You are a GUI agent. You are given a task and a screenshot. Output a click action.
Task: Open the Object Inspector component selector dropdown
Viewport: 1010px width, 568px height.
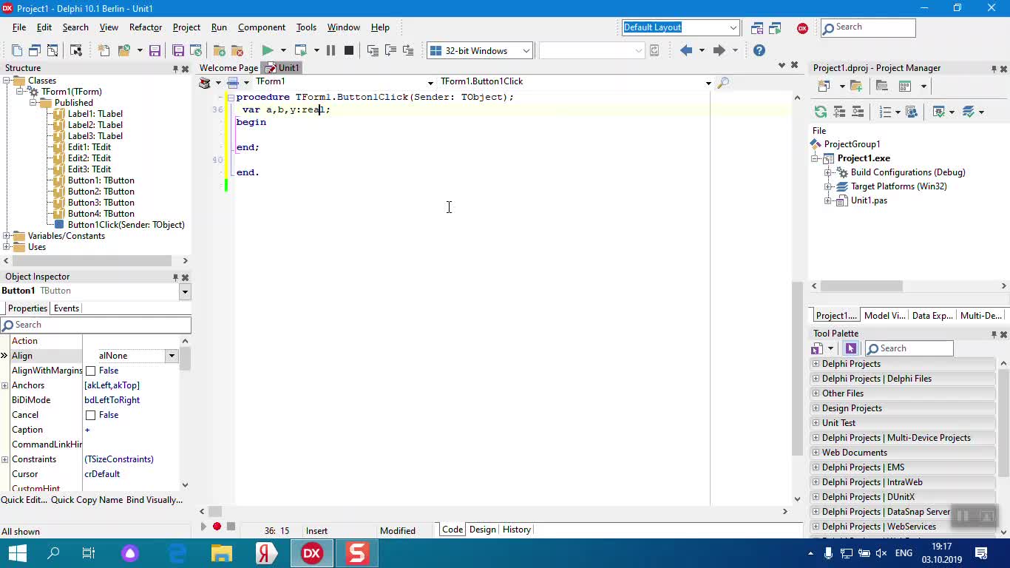[185, 291]
